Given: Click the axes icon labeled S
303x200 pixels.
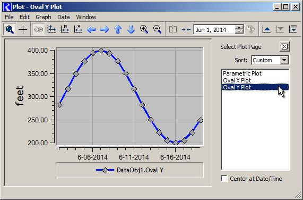Looking at the screenshot, I should 78,29.
